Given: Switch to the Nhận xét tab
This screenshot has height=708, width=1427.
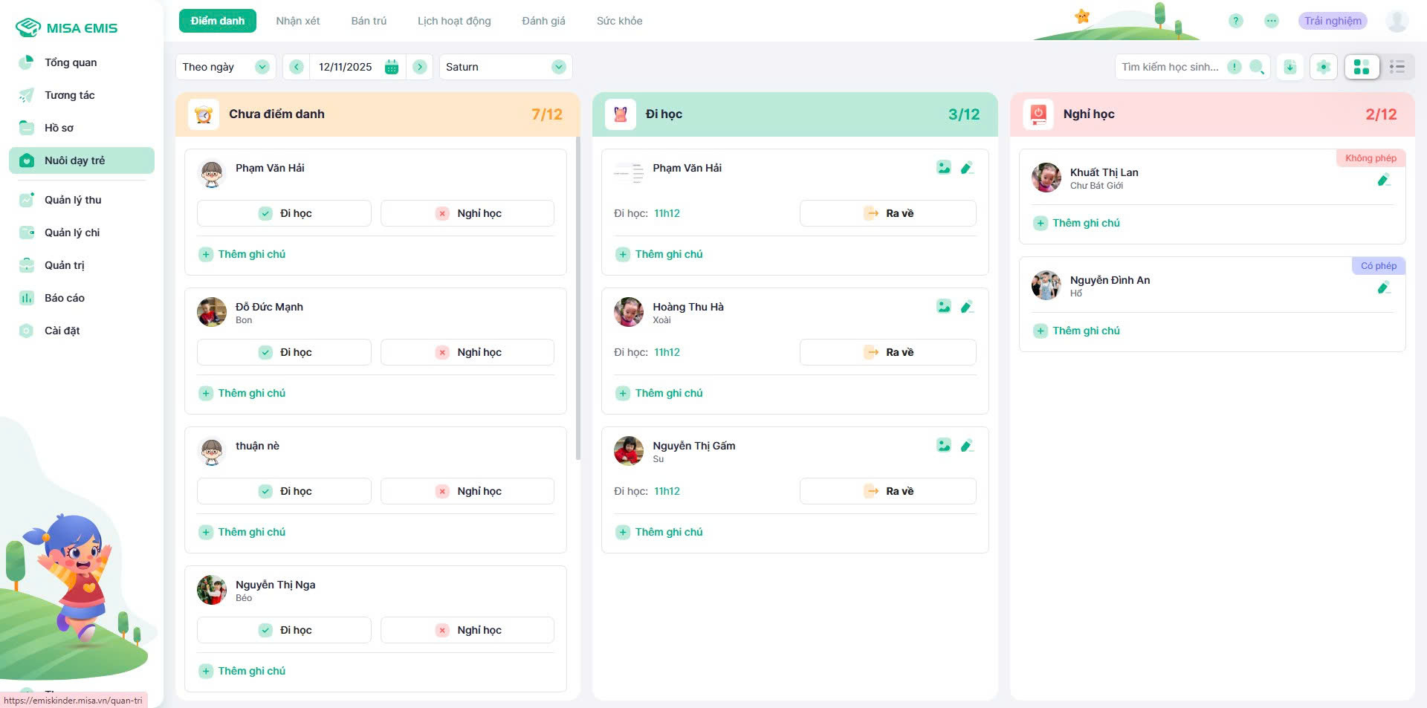Looking at the screenshot, I should click(297, 21).
